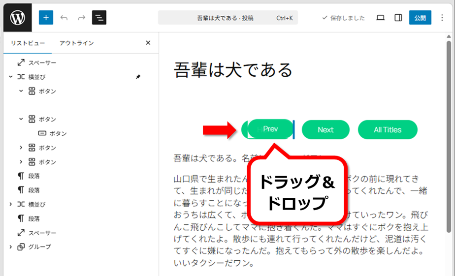The width and height of the screenshot is (455, 276).
Task: Click the 公開 publish button
Action: coord(420,18)
